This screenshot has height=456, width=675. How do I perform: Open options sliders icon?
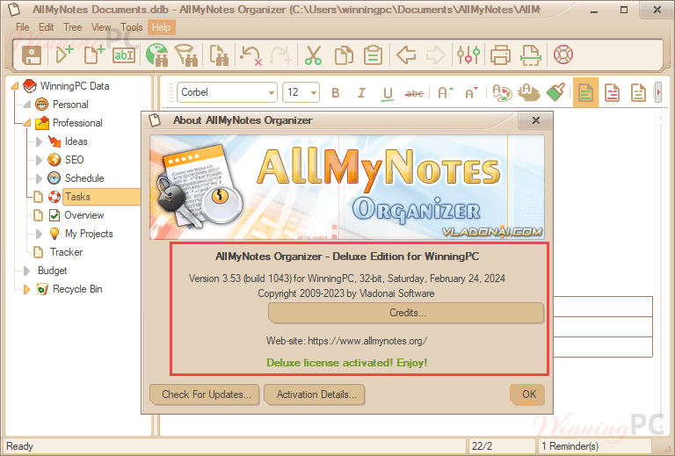468,55
